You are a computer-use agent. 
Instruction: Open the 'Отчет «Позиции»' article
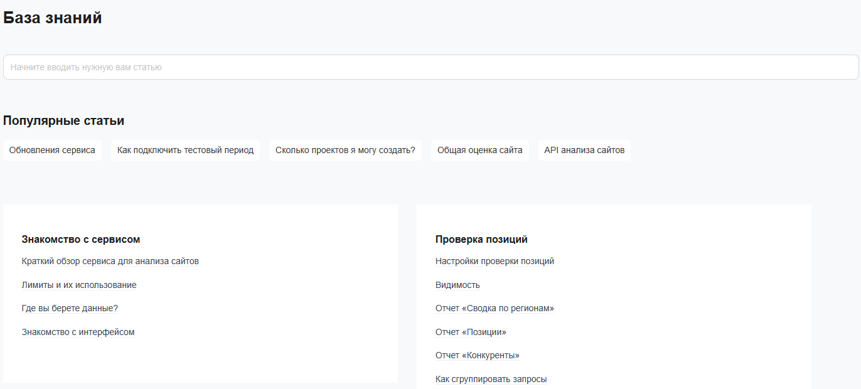click(x=471, y=332)
